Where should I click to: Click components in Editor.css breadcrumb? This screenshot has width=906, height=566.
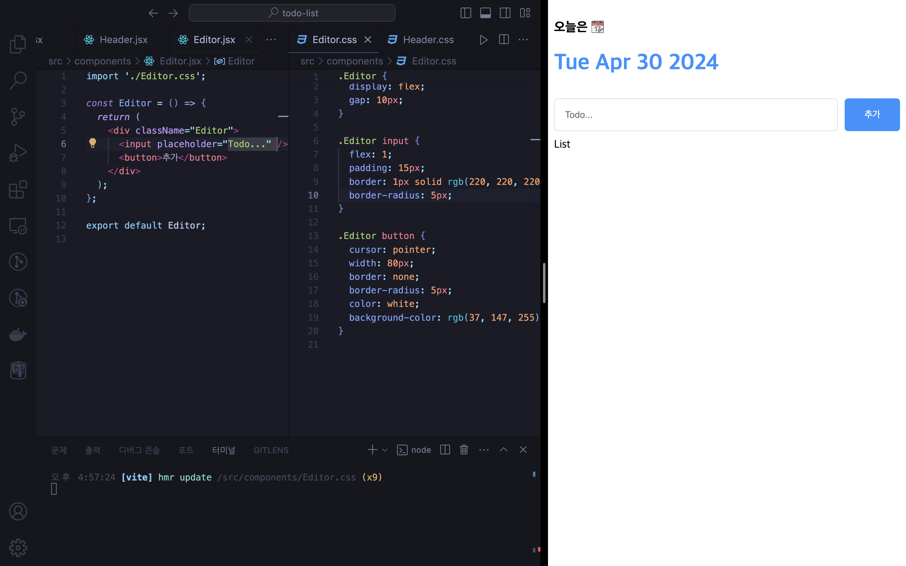point(355,61)
